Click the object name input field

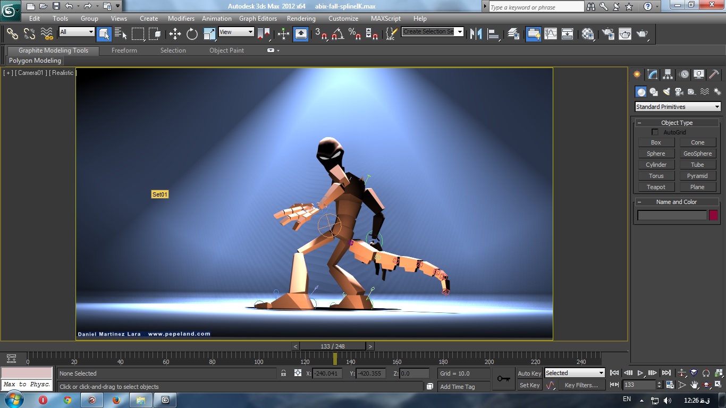(672, 215)
